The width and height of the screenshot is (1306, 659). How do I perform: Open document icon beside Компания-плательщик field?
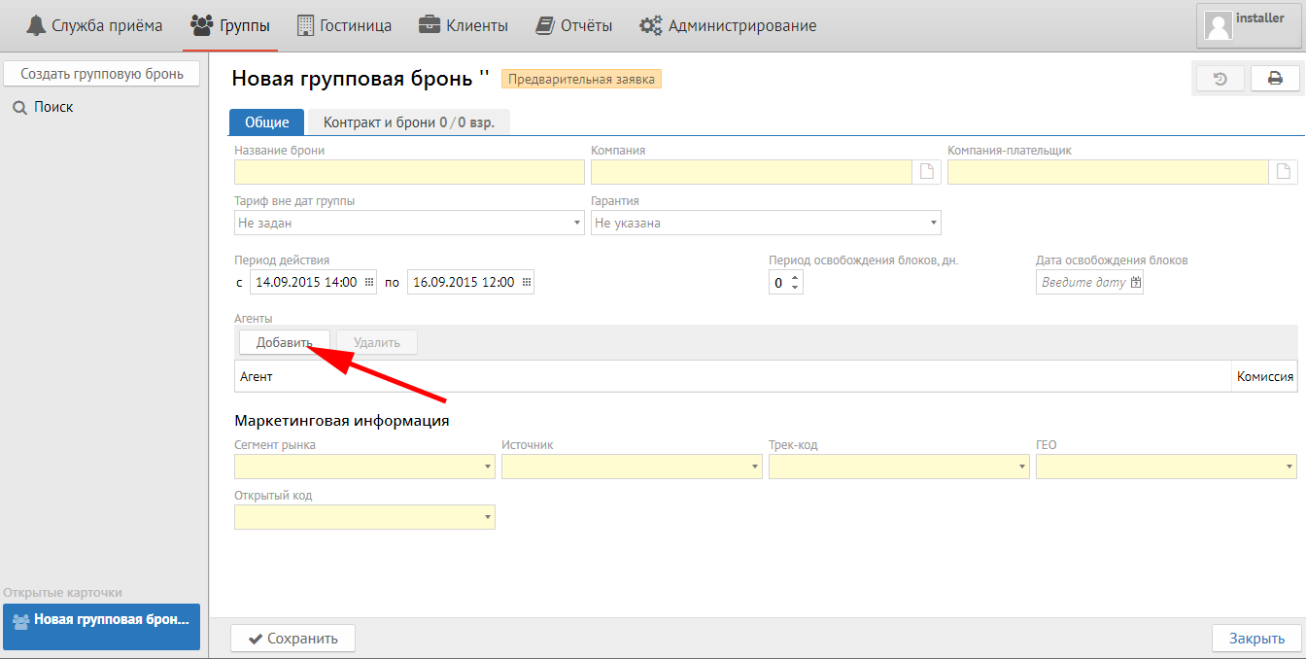[1284, 172]
